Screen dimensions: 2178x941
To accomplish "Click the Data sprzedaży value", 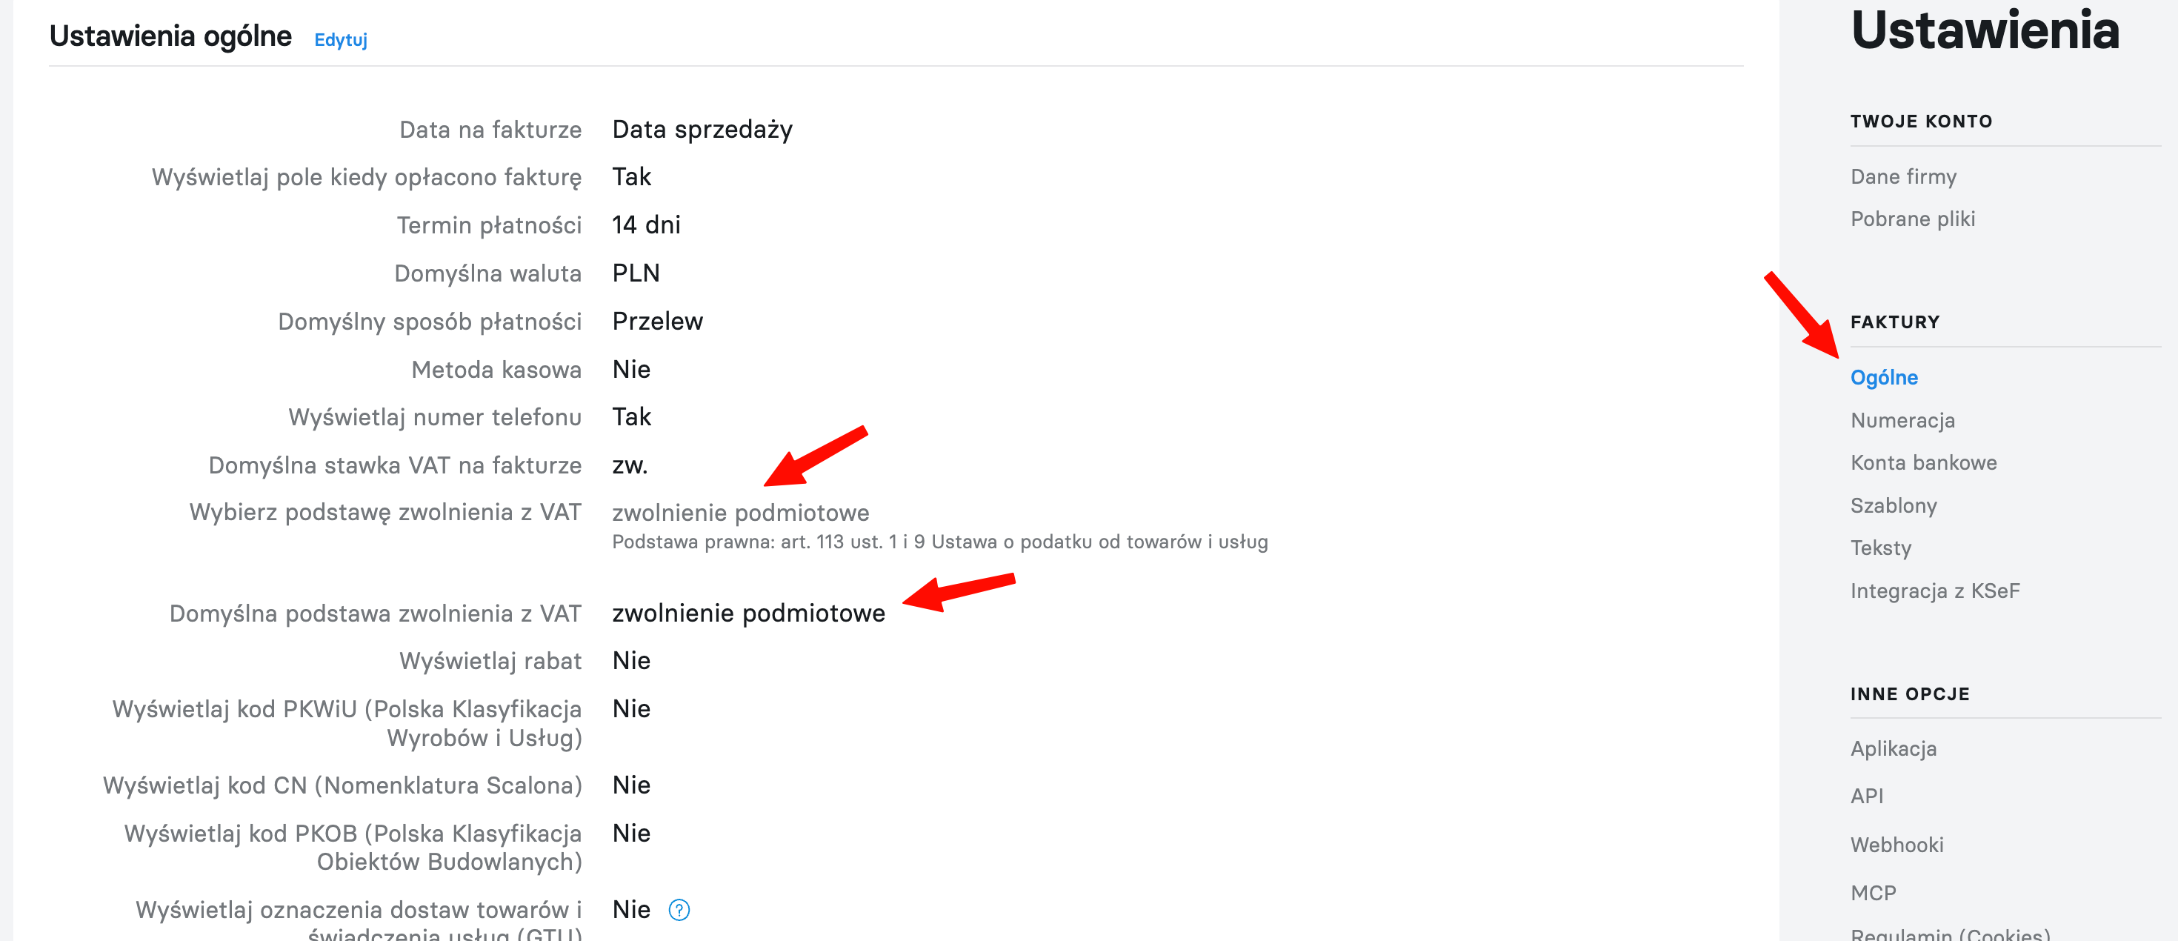I will pos(702,130).
